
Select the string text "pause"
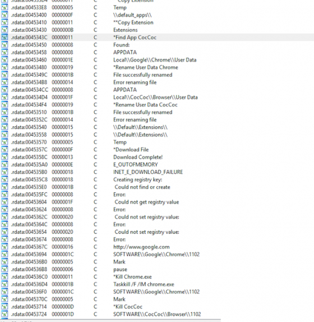[120, 269]
